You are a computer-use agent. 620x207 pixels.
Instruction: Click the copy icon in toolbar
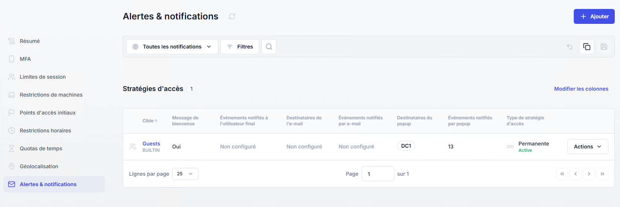587,47
